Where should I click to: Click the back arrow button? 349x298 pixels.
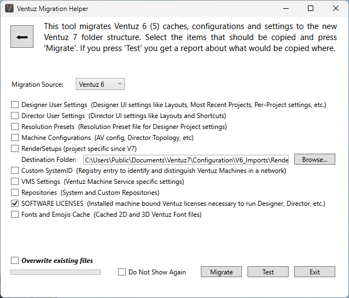[x=22, y=37]
